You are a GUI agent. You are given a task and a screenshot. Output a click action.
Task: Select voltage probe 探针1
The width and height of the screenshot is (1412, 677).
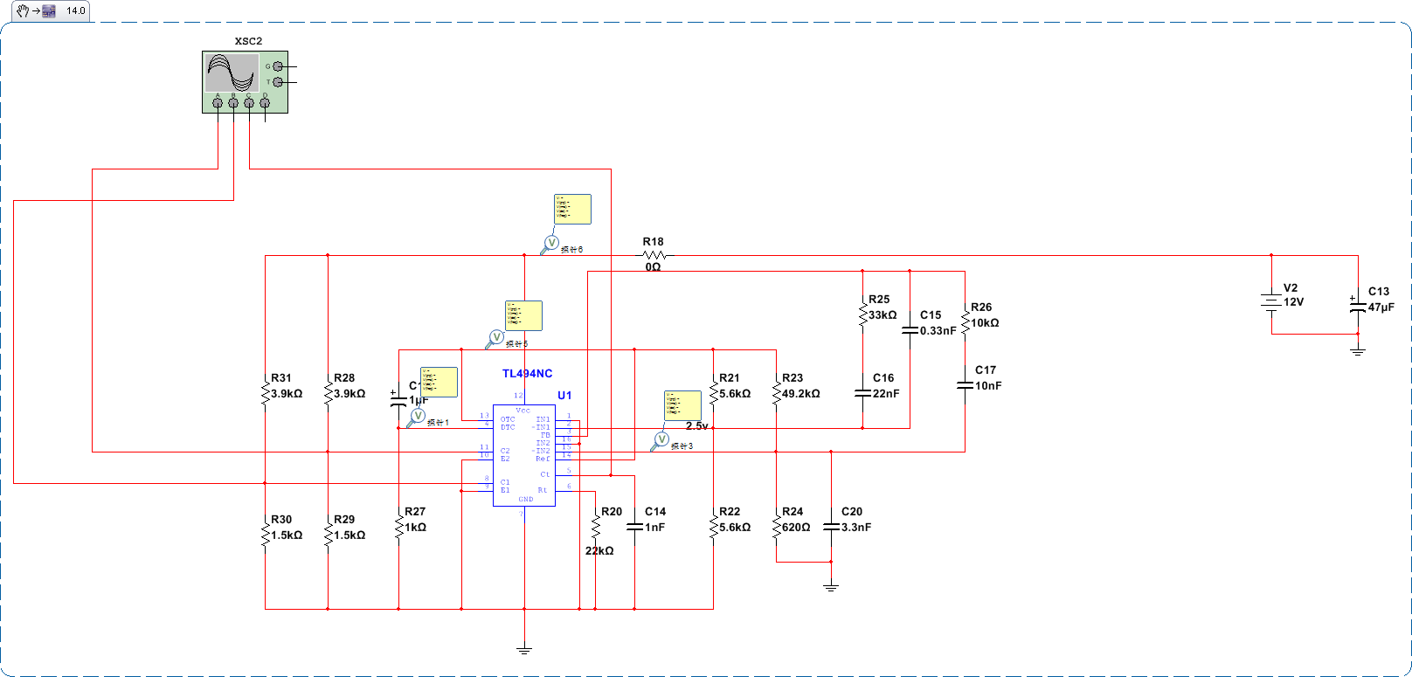(417, 417)
